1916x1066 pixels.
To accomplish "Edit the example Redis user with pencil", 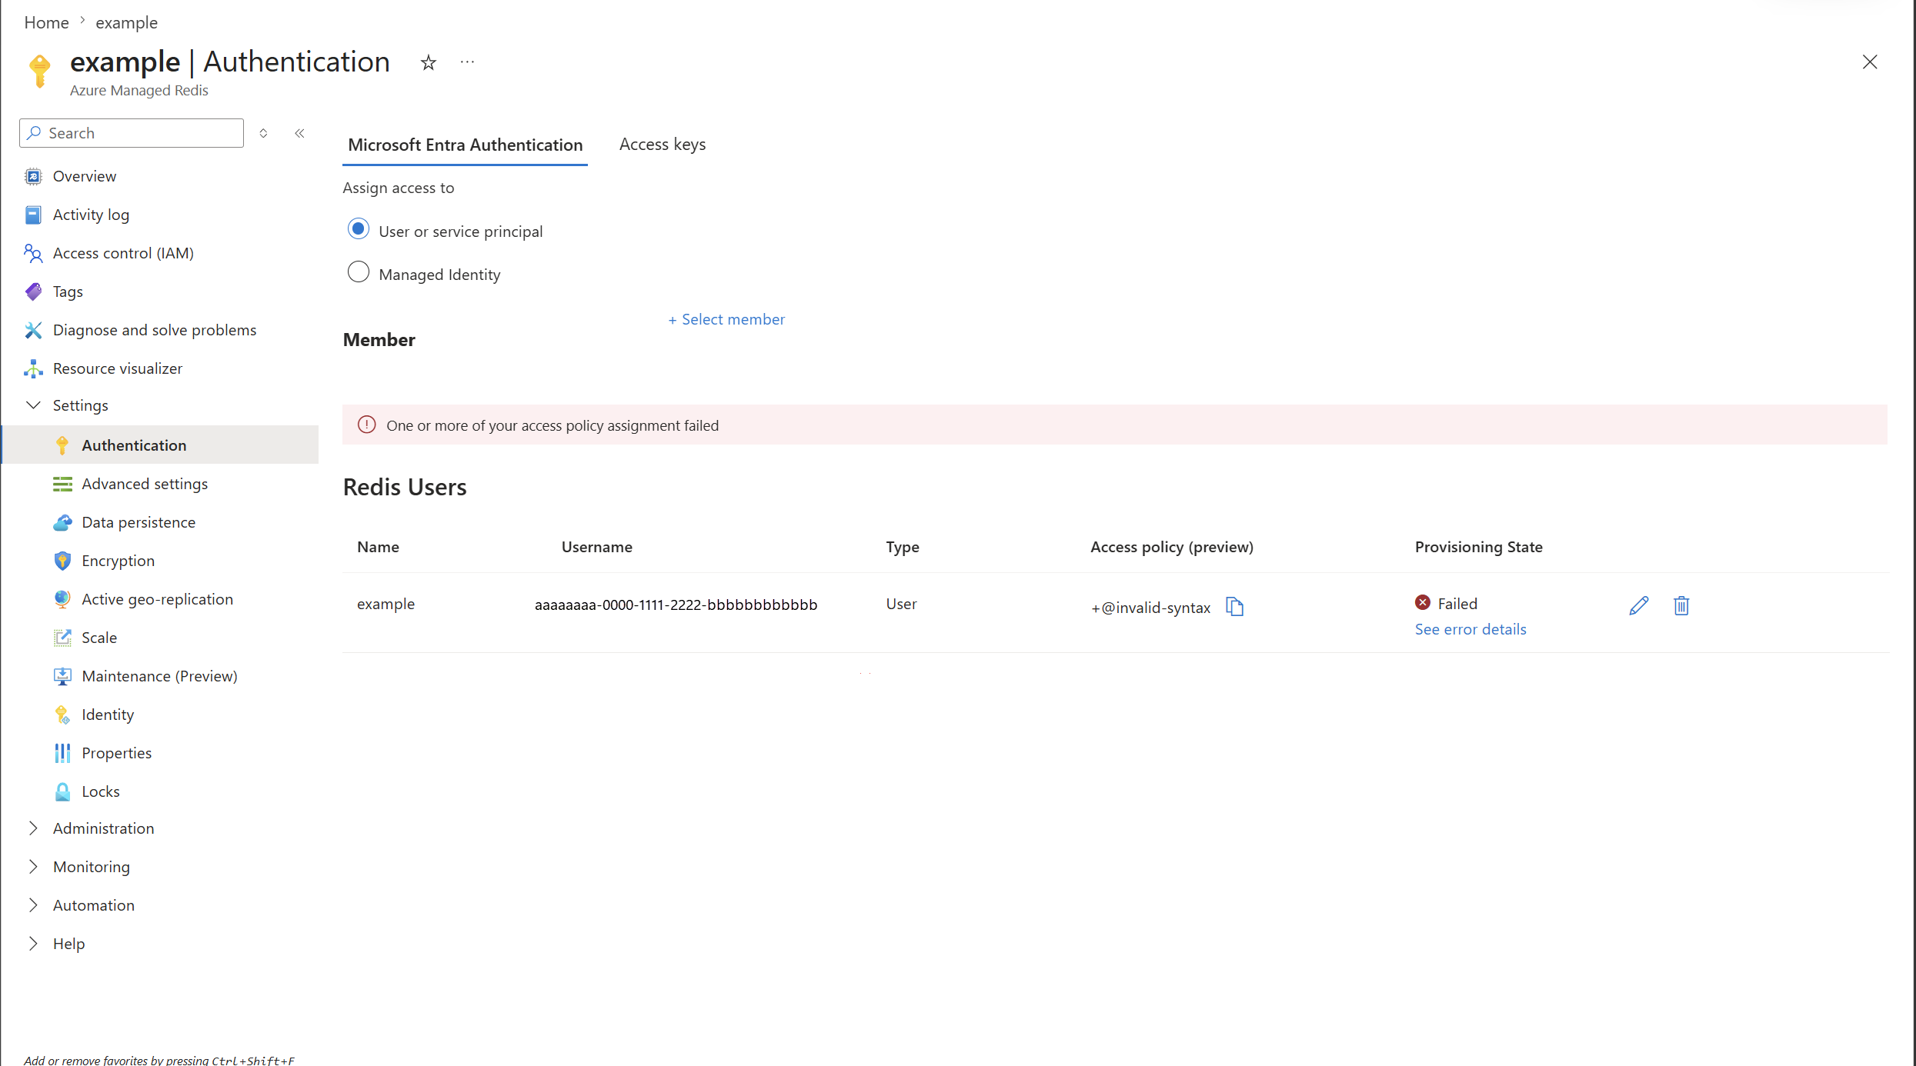I will coord(1639,606).
